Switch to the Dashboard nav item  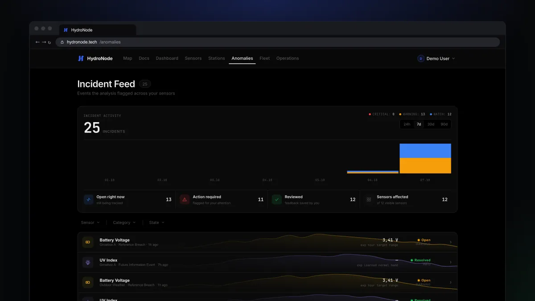[167, 58]
